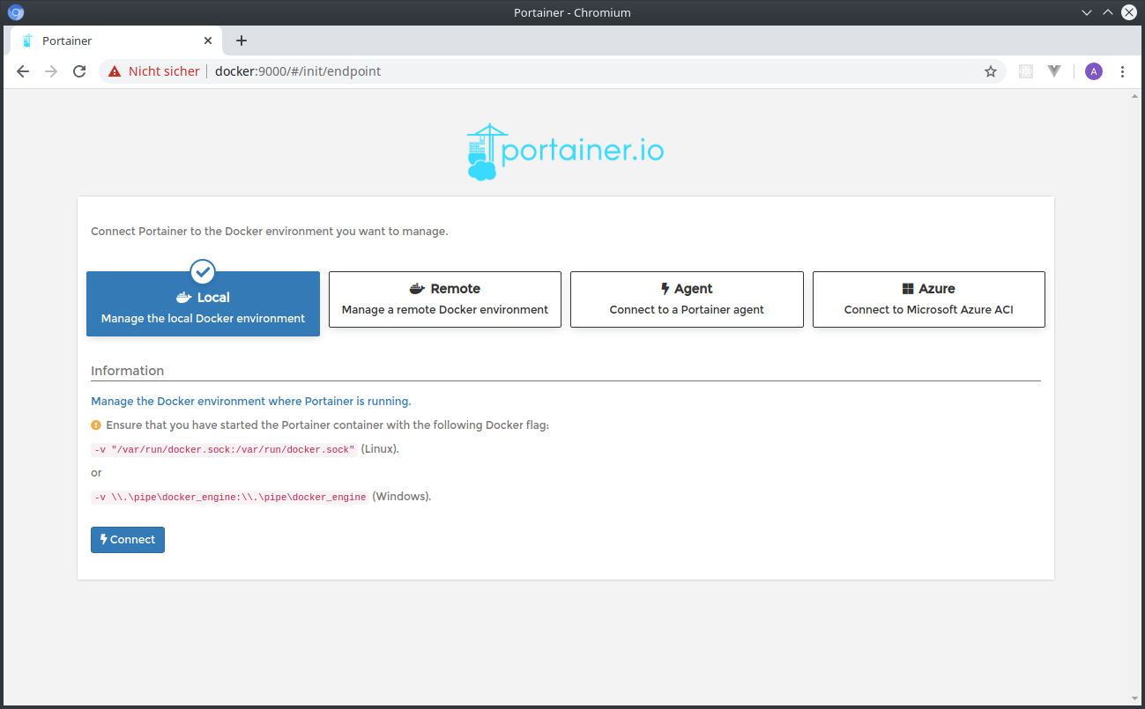
Task: Open the purple user profile avatar
Action: click(1093, 71)
